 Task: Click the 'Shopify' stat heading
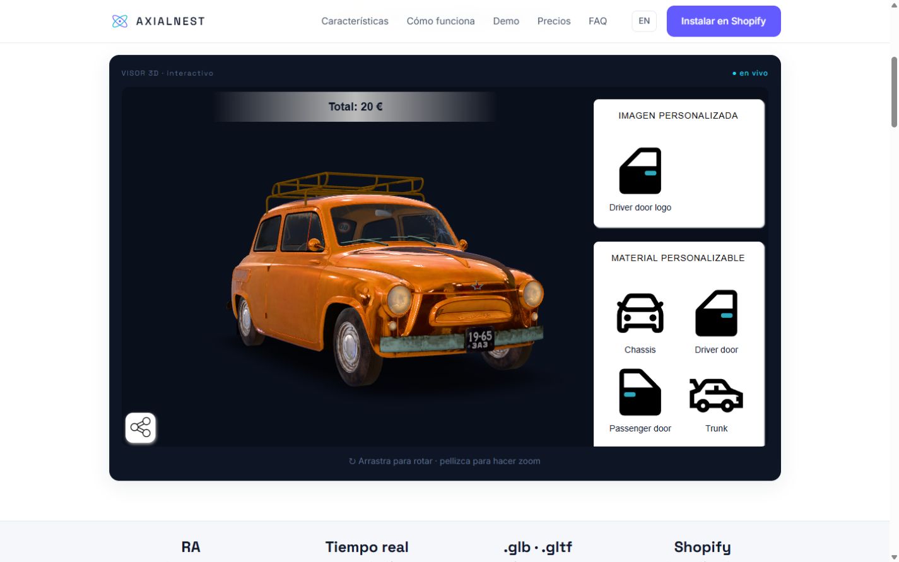tap(702, 547)
